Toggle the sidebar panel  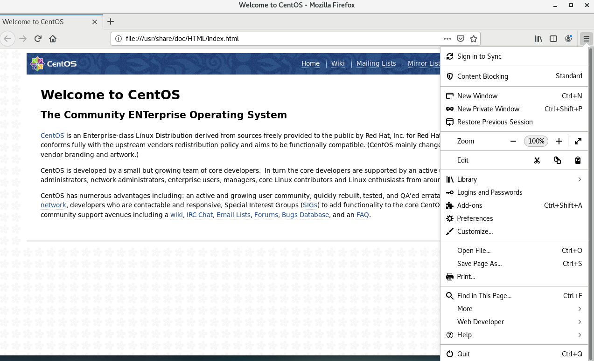(553, 39)
